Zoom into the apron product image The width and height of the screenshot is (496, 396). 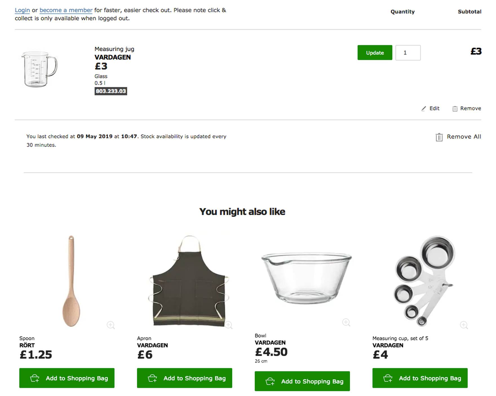coord(229,325)
